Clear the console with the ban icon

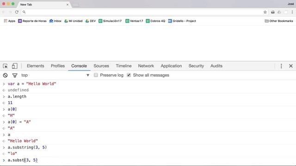point(5,75)
